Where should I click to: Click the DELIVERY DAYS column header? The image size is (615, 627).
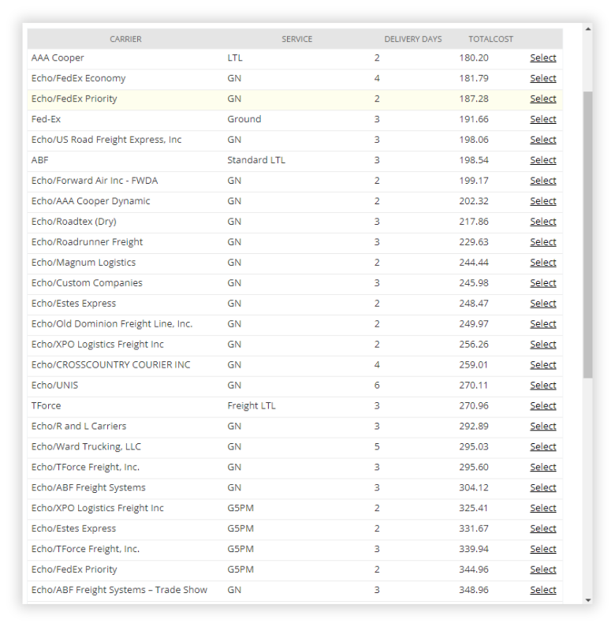point(413,39)
